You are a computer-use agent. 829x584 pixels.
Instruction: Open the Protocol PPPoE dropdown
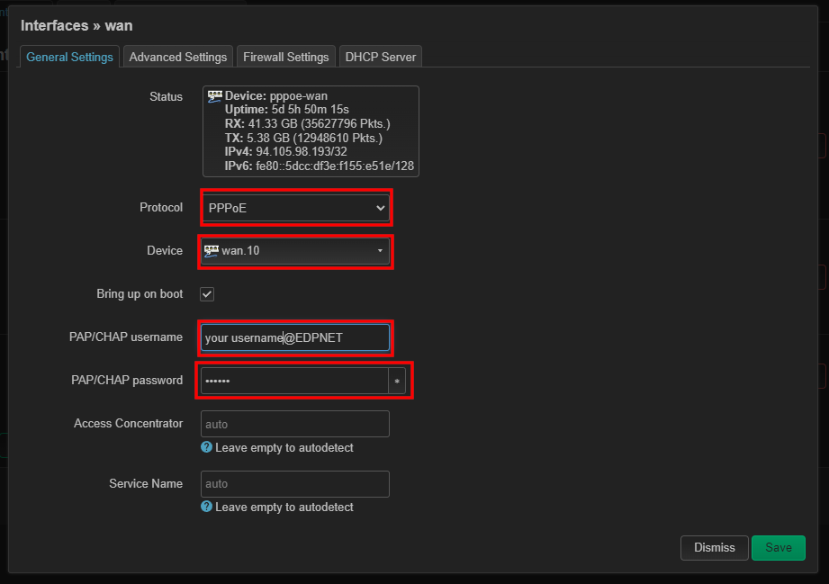pyautogui.click(x=295, y=208)
